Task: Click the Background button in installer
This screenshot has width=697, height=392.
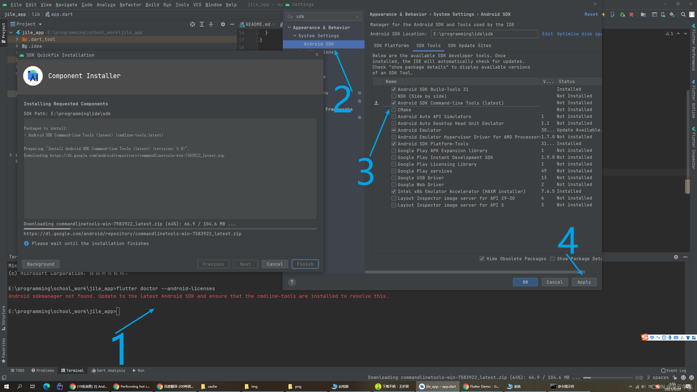Action: tap(41, 264)
